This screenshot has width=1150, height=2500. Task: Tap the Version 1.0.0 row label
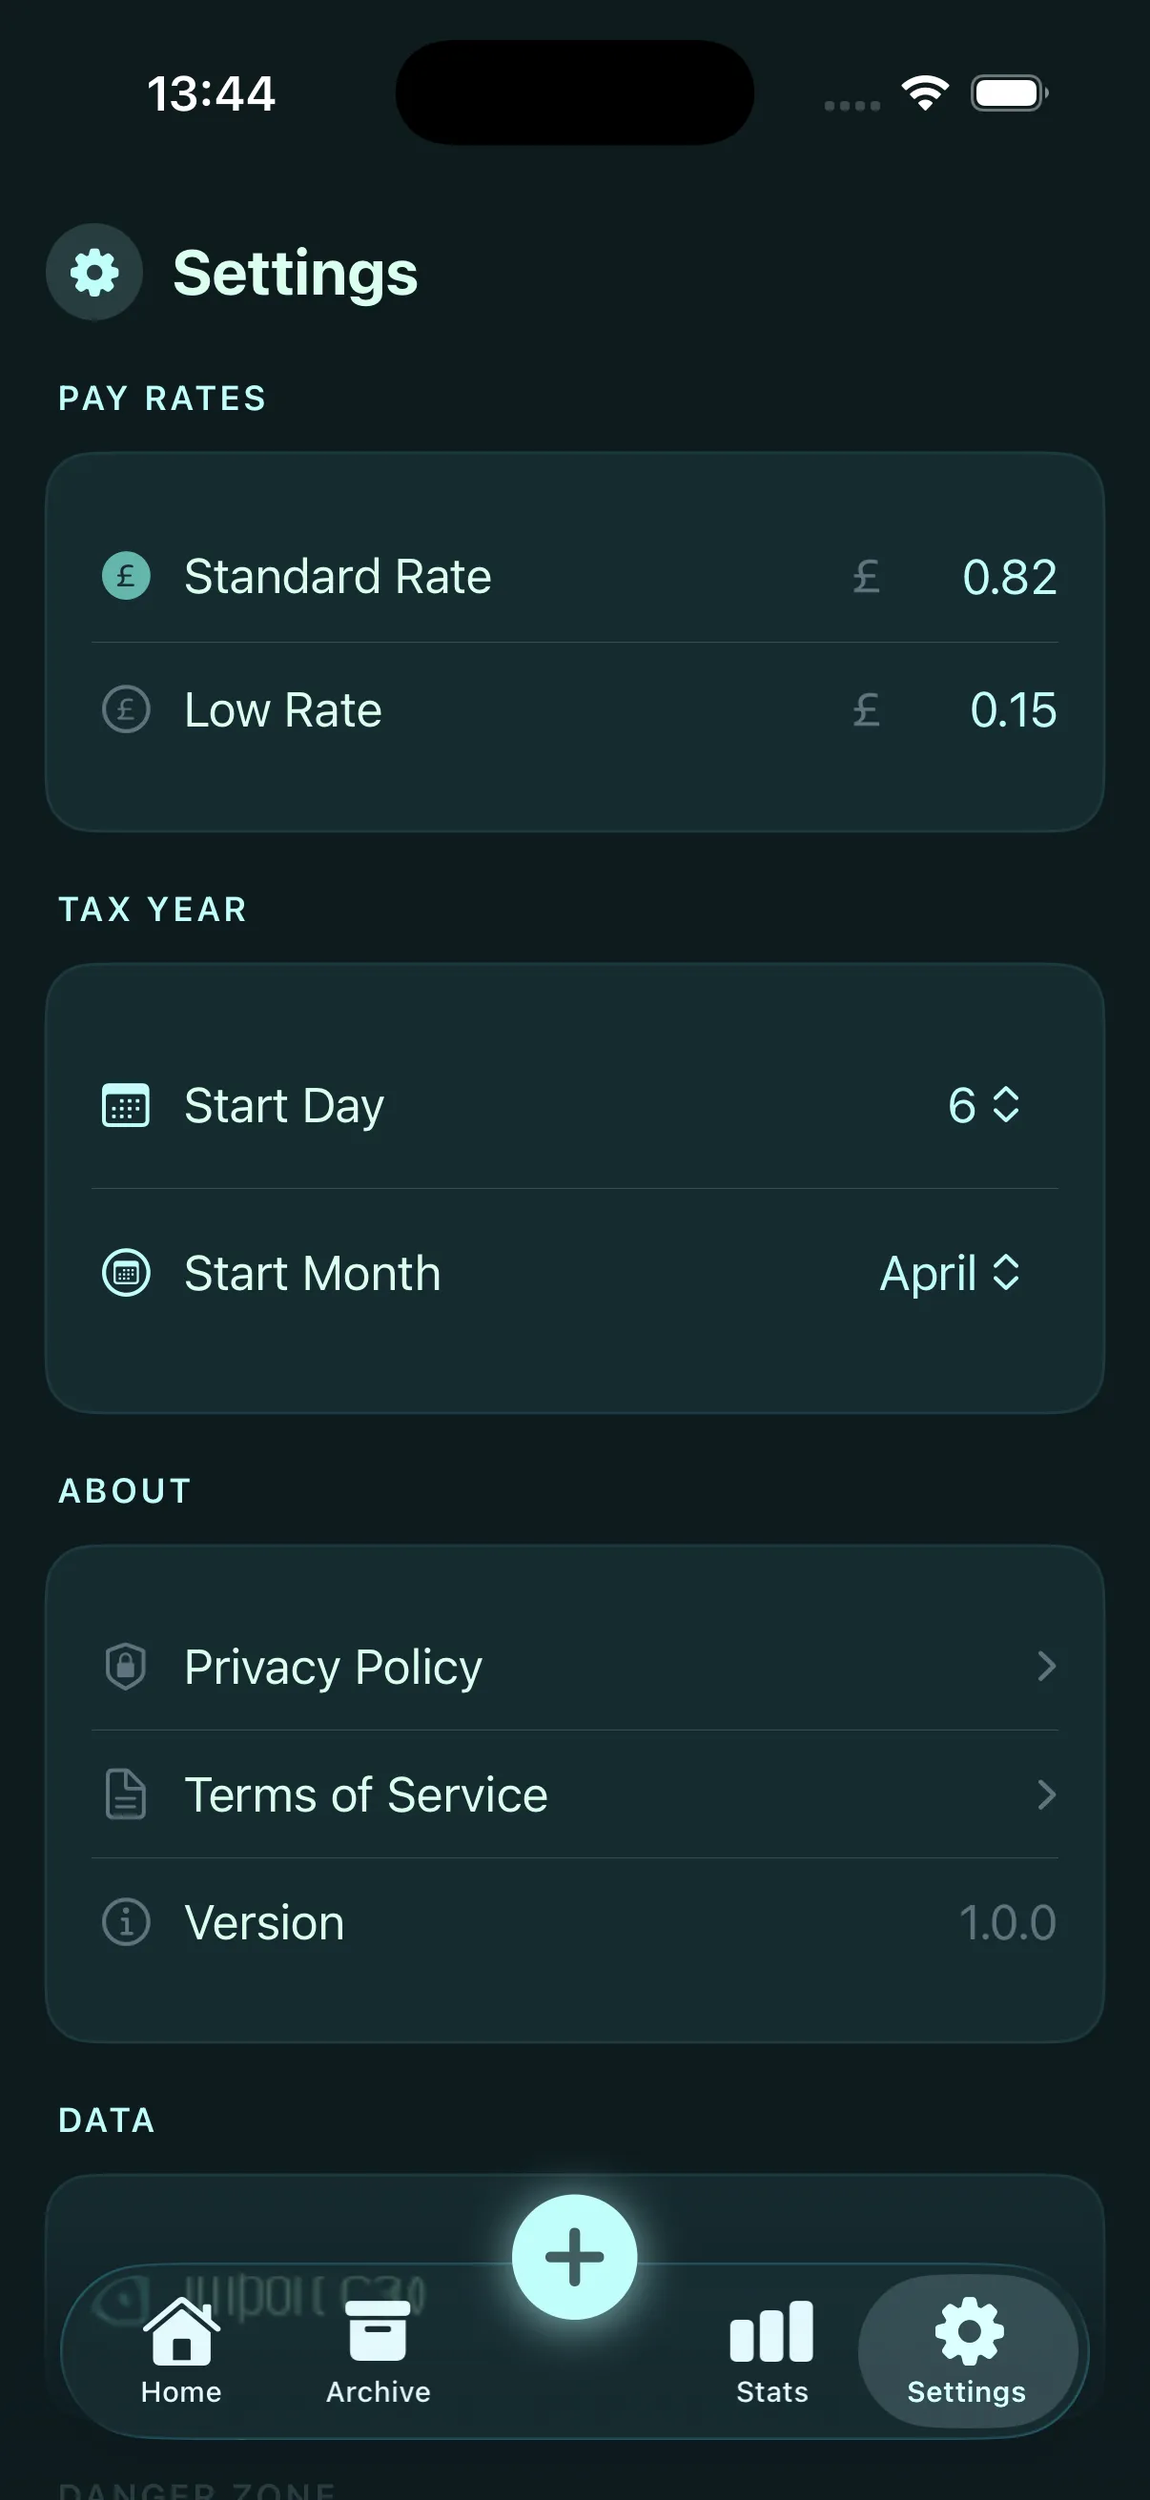coord(264,1922)
